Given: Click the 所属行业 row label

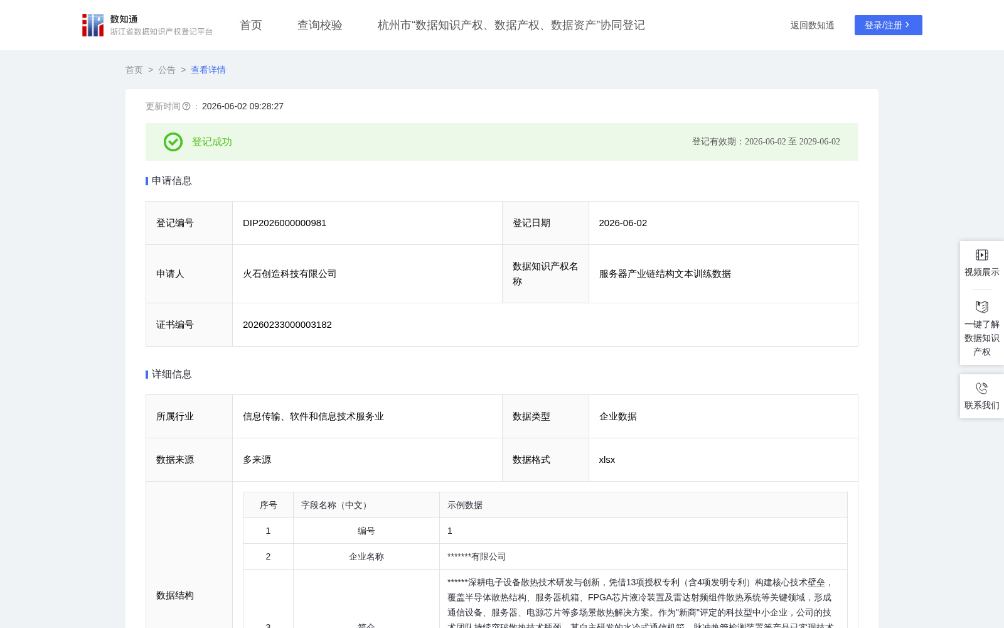Looking at the screenshot, I should 175,416.
